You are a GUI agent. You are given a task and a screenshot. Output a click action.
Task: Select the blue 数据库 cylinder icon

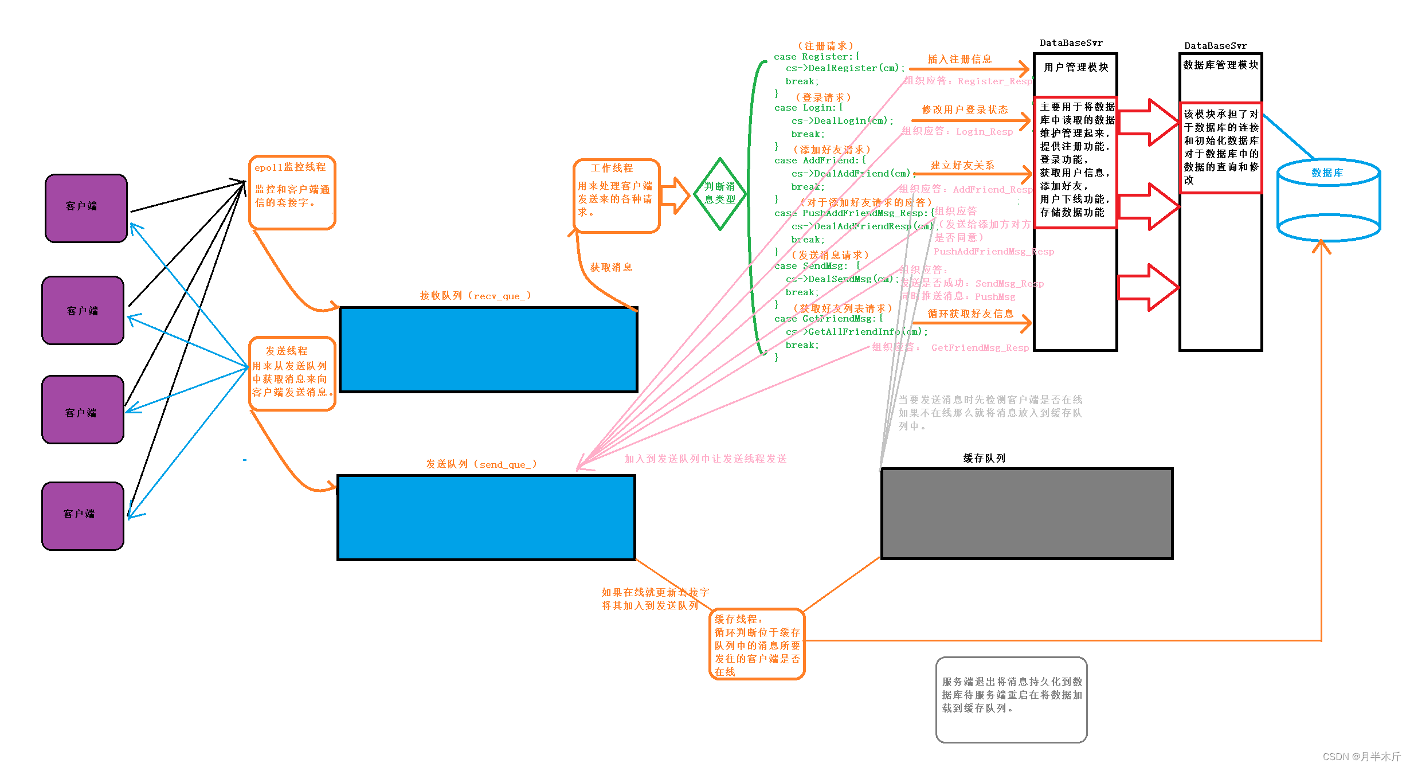(x=1328, y=202)
